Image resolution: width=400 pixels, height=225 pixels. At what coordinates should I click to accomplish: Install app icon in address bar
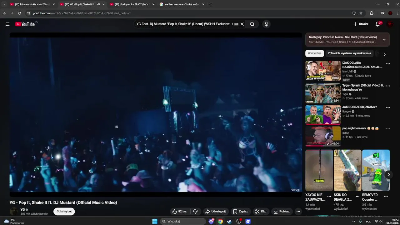click(x=354, y=13)
